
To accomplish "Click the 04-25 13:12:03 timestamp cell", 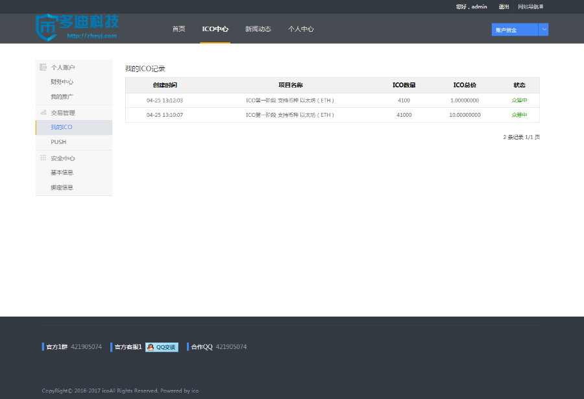I will 165,100.
